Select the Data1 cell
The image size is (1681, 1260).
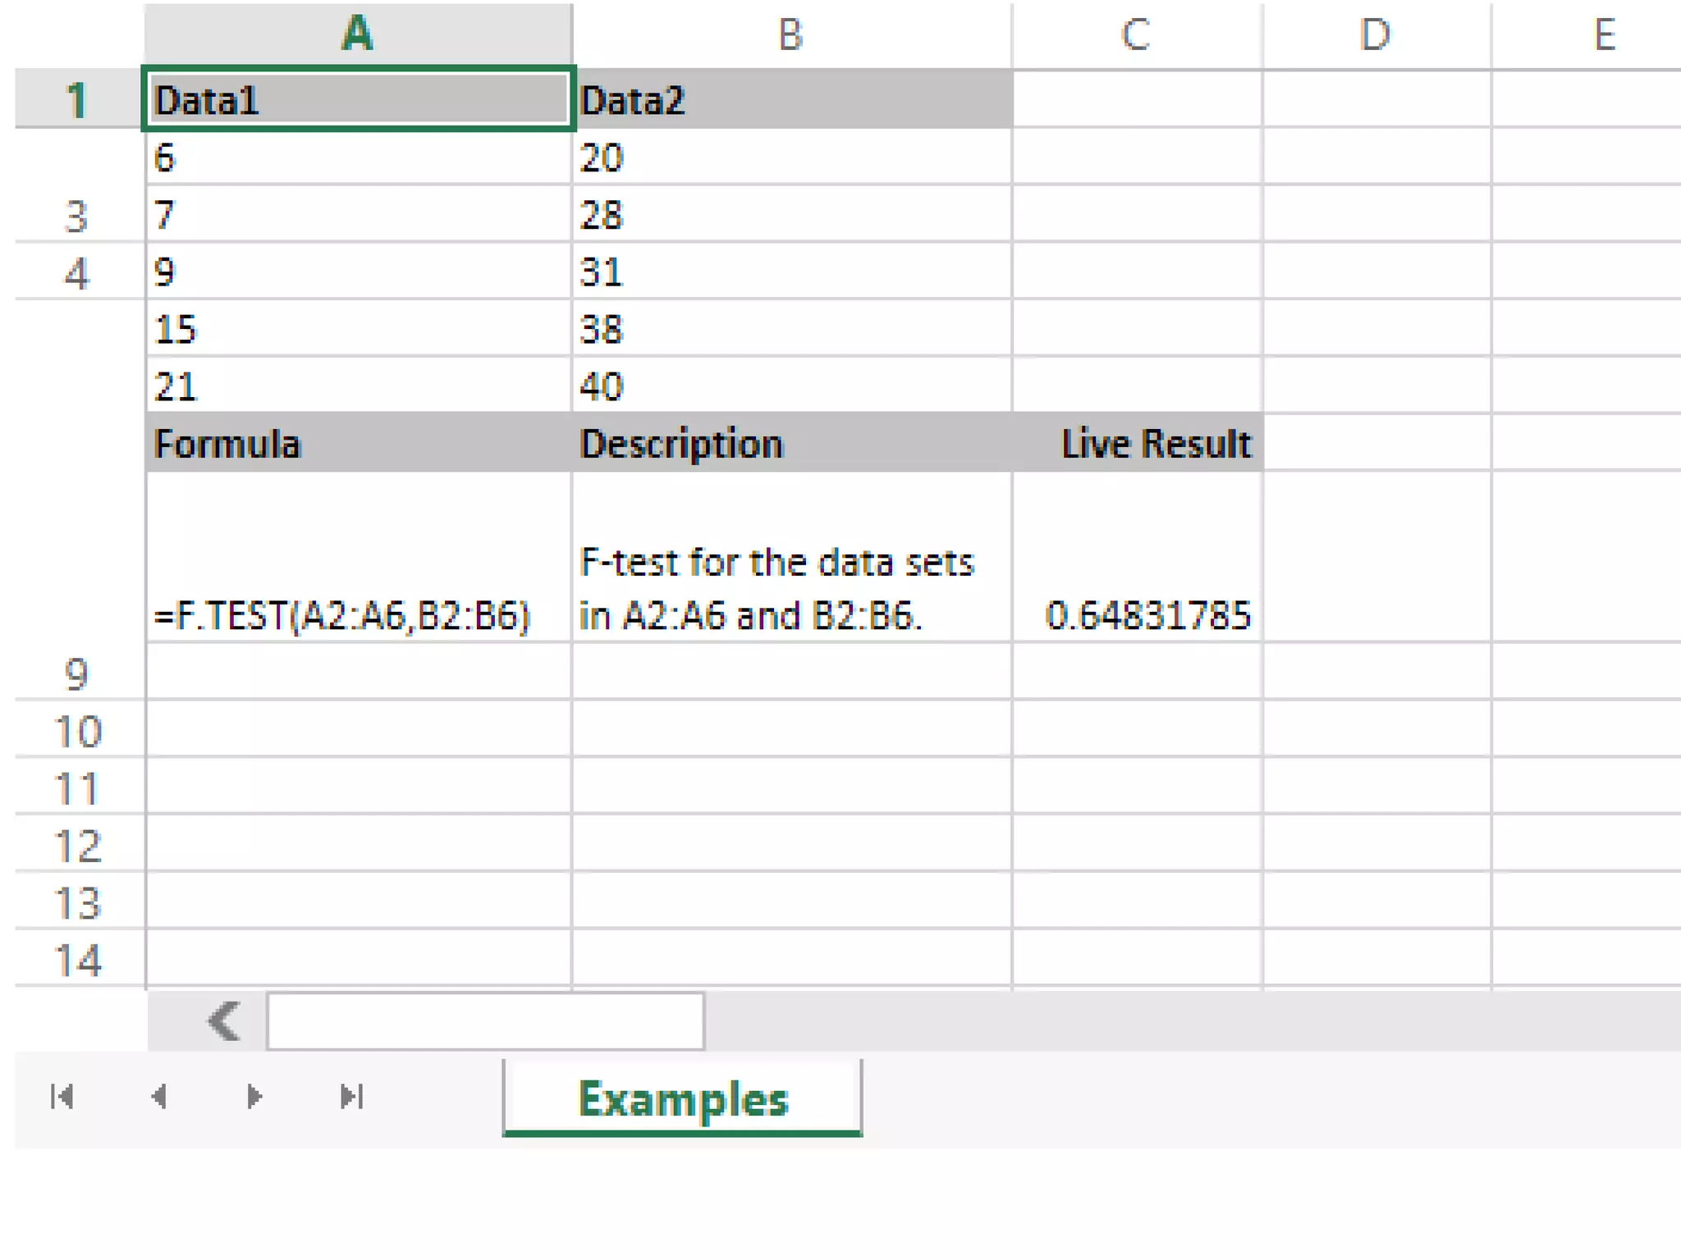click(x=358, y=100)
